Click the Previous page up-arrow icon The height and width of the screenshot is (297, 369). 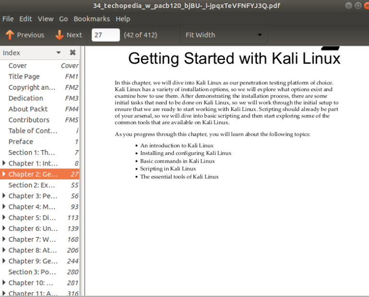click(x=9, y=35)
